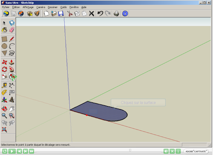
Task: Select the red pencil Line tool
Action: coord(12,39)
